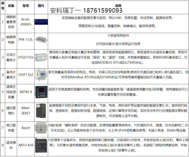Screen dimensions: 189x157
Task: Click the ARTM-8 temperature monitor image
Action: tap(41, 92)
